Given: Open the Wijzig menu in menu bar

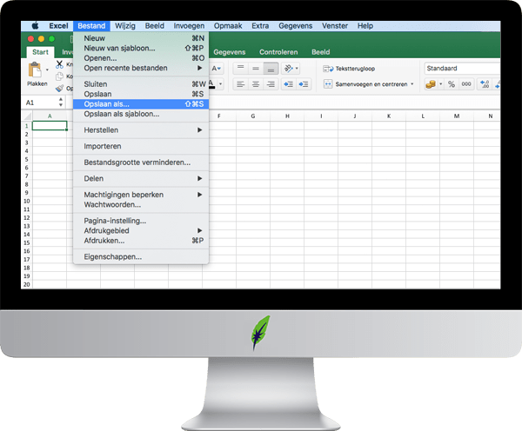Looking at the screenshot, I should [x=125, y=25].
